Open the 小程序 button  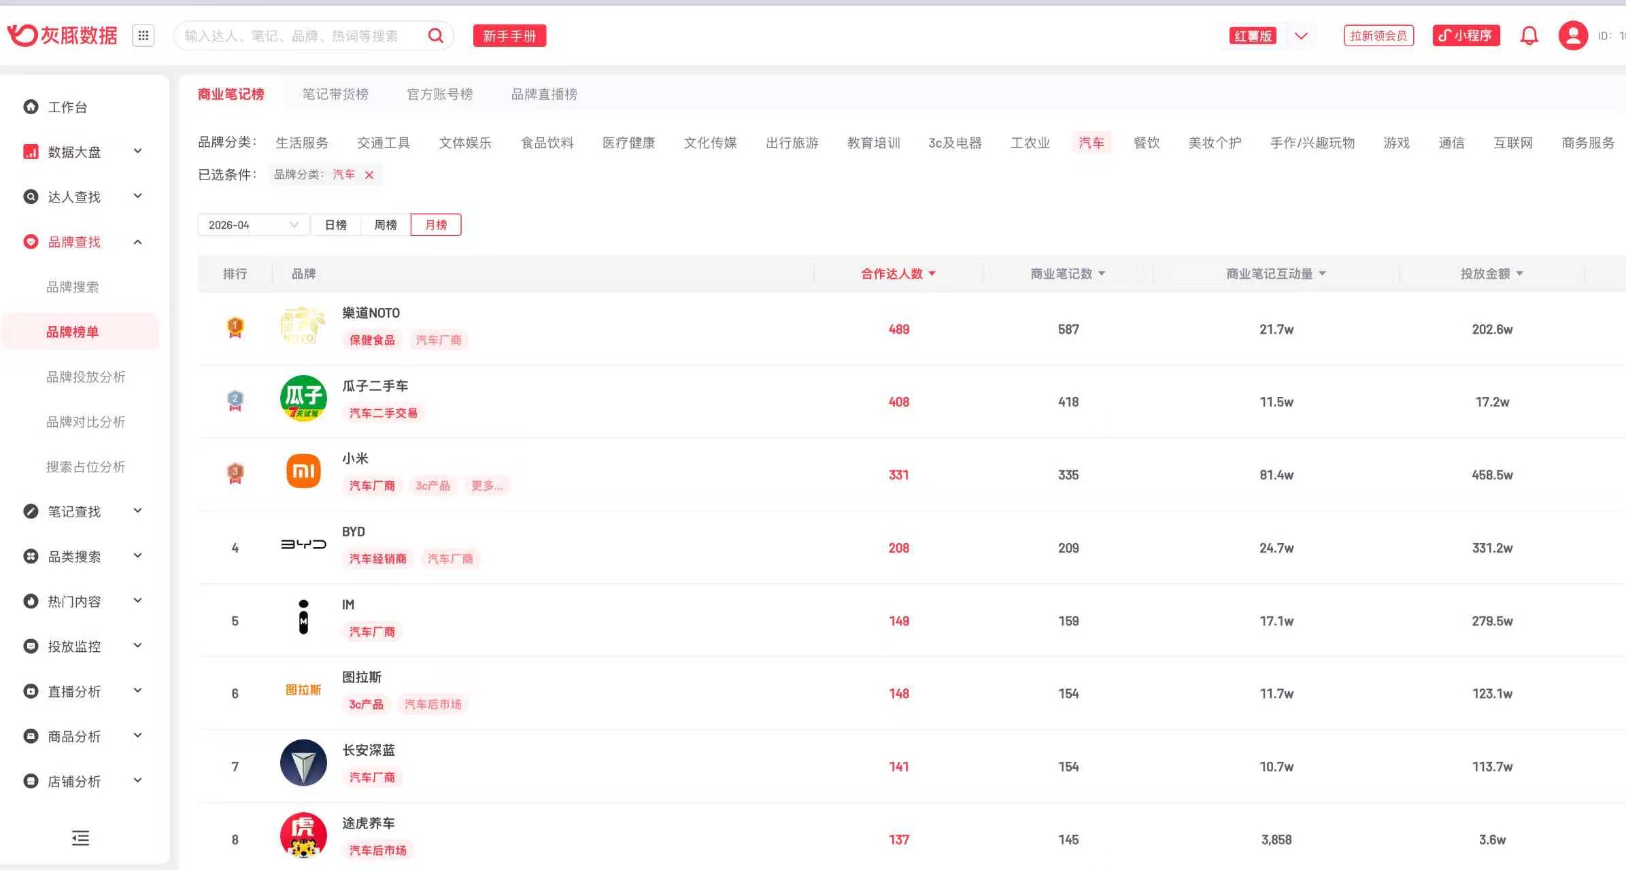(x=1466, y=35)
